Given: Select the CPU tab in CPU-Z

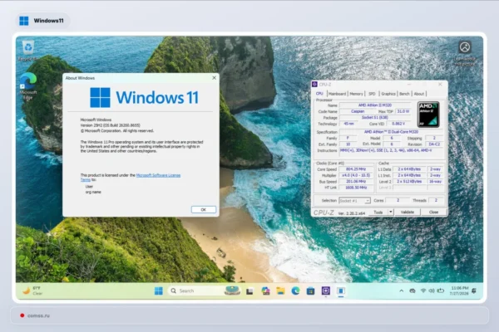Looking at the screenshot, I should (x=319, y=94).
